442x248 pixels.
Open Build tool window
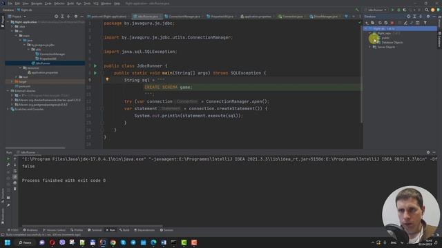[124, 230]
